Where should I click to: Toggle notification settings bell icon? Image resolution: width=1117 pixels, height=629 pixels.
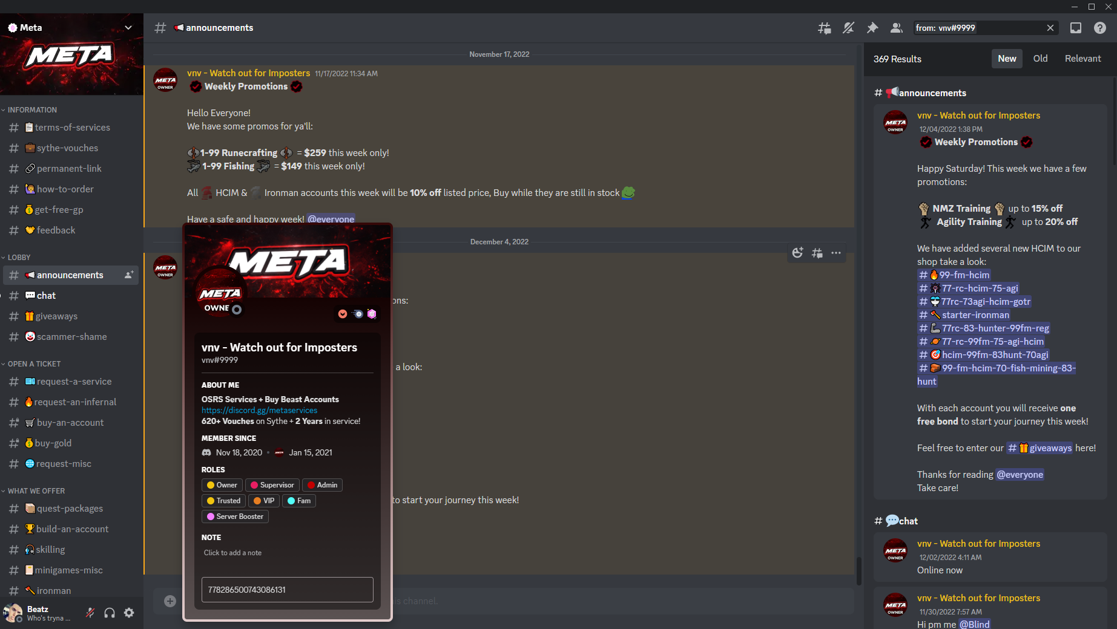848,28
